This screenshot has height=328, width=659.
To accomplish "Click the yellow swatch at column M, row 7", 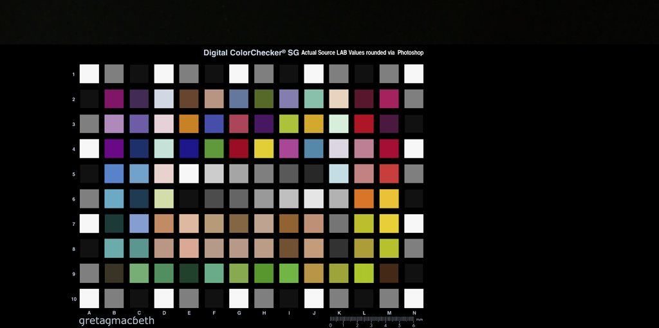I will 389,223.
